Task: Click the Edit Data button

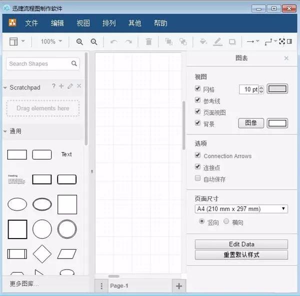Action: [241, 244]
